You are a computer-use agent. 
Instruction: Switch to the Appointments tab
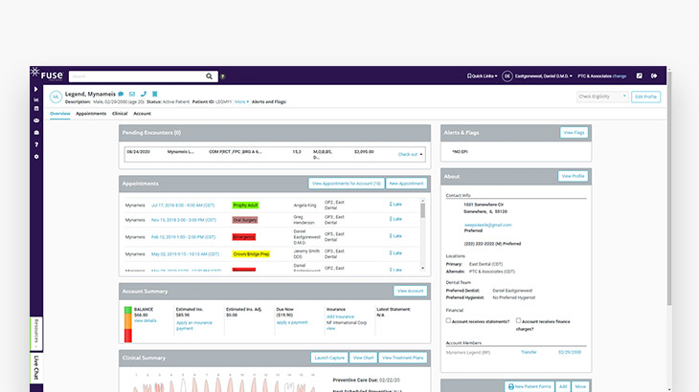[x=91, y=114]
